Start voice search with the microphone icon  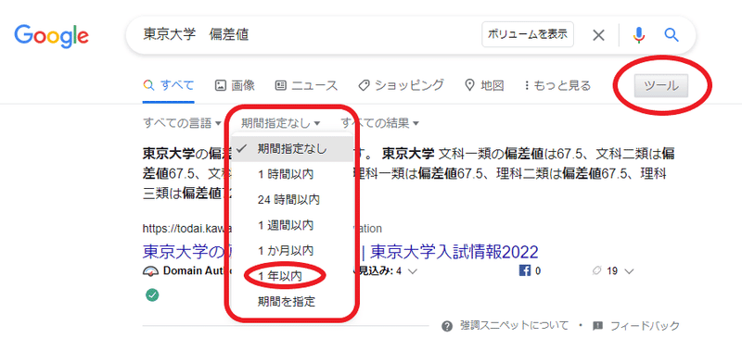[x=639, y=35]
